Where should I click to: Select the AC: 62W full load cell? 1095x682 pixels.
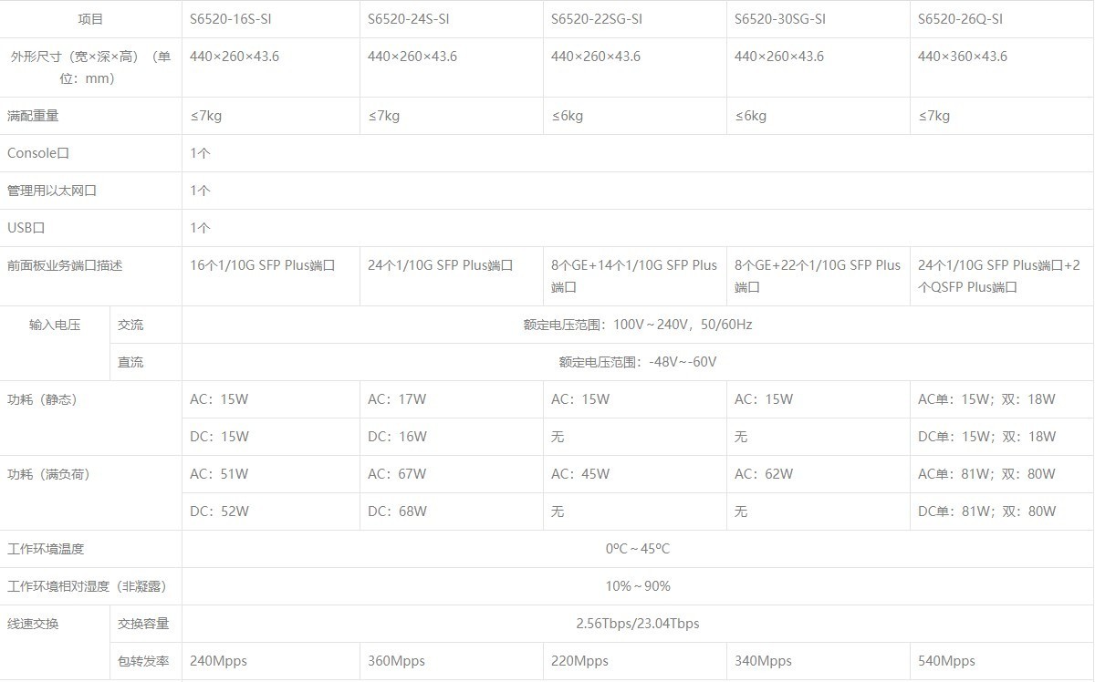764,474
